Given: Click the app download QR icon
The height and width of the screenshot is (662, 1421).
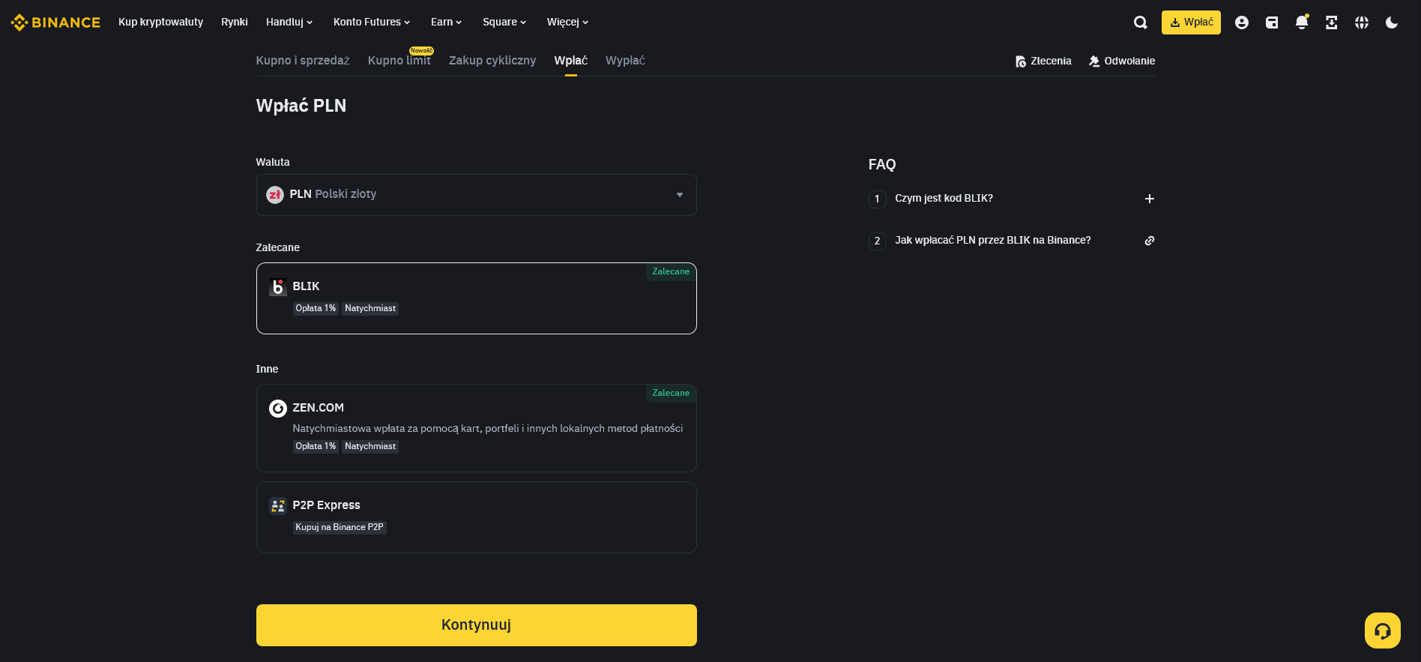Looking at the screenshot, I should coord(1332,22).
